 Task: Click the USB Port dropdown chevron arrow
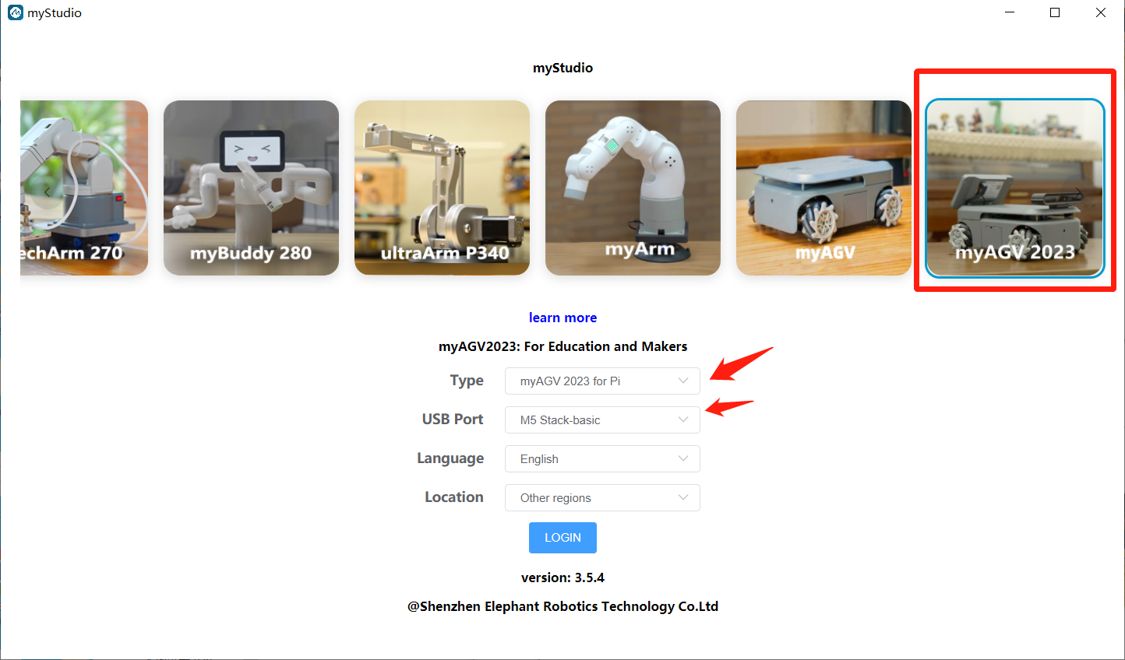tap(683, 420)
